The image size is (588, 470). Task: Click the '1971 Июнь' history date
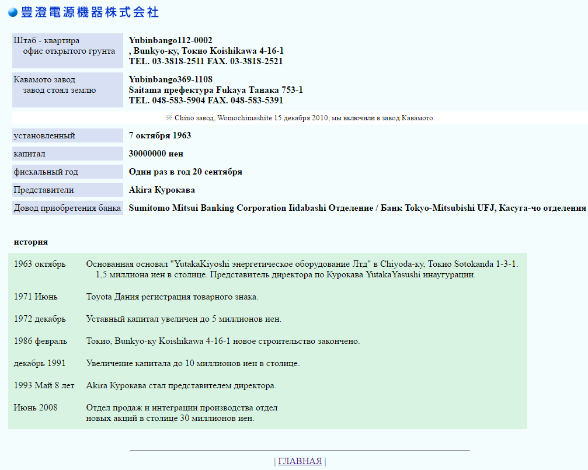click(x=35, y=297)
